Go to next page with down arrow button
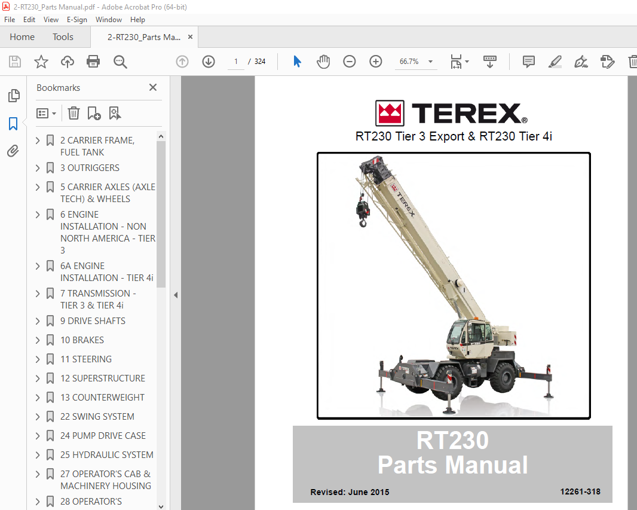 click(x=209, y=62)
